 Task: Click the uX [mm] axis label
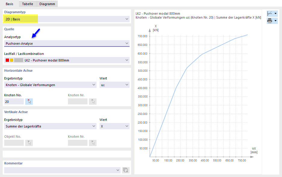[x=254, y=150]
